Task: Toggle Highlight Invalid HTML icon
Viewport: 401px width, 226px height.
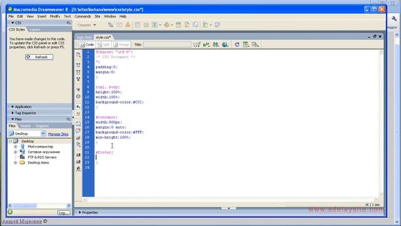Action: point(78,114)
